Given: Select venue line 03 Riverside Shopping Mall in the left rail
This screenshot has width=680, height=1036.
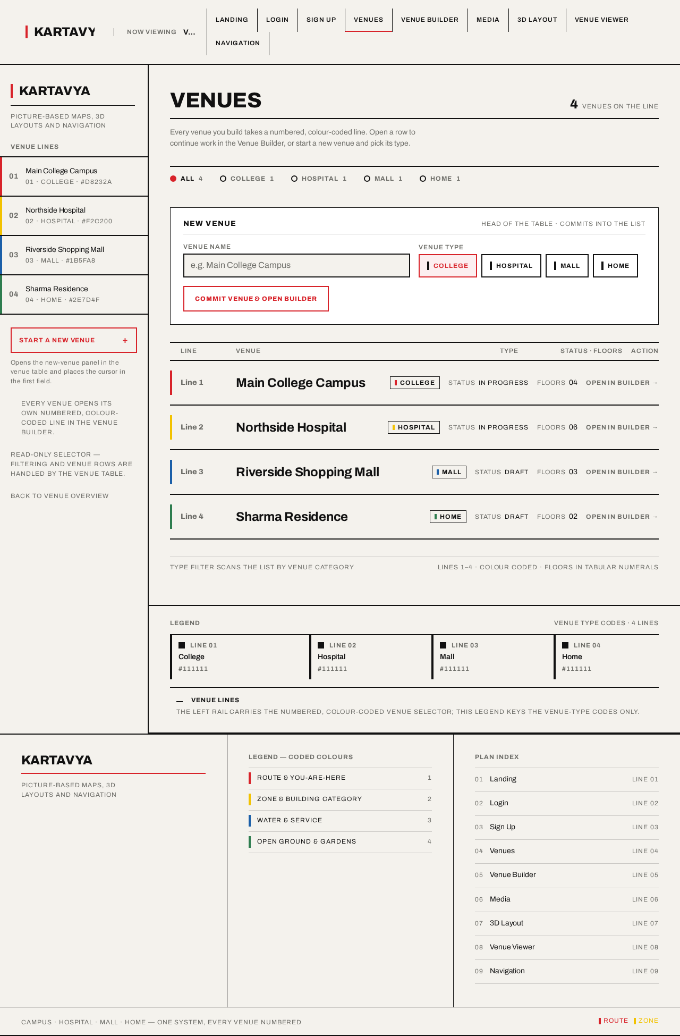Looking at the screenshot, I should click(x=74, y=255).
